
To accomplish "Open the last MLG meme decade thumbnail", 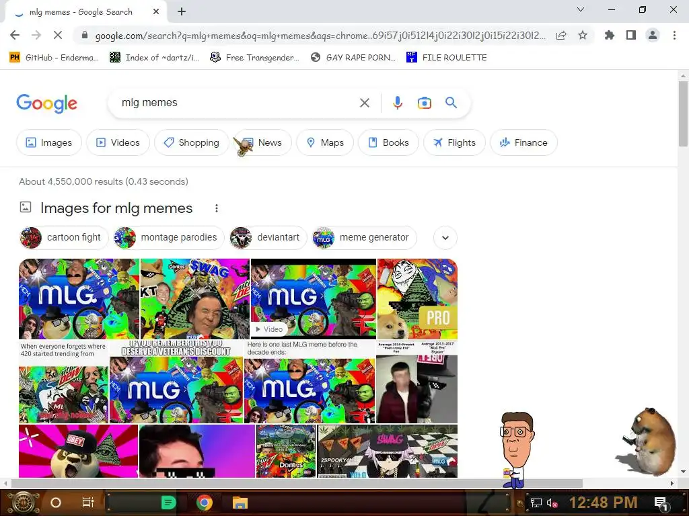I will pyautogui.click(x=310, y=382).
